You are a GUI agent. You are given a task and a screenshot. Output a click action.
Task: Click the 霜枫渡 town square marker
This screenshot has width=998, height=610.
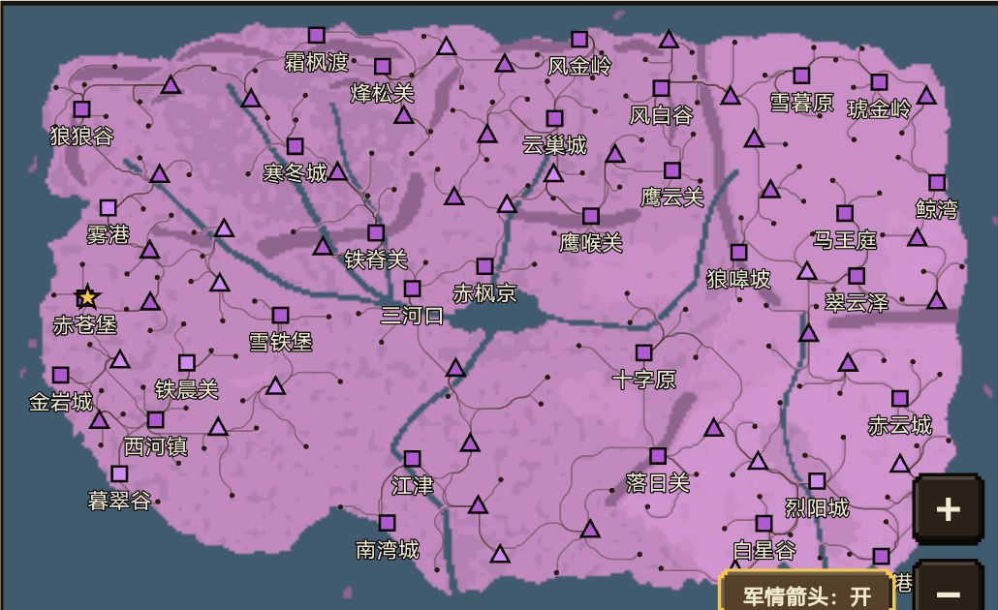click(x=316, y=35)
